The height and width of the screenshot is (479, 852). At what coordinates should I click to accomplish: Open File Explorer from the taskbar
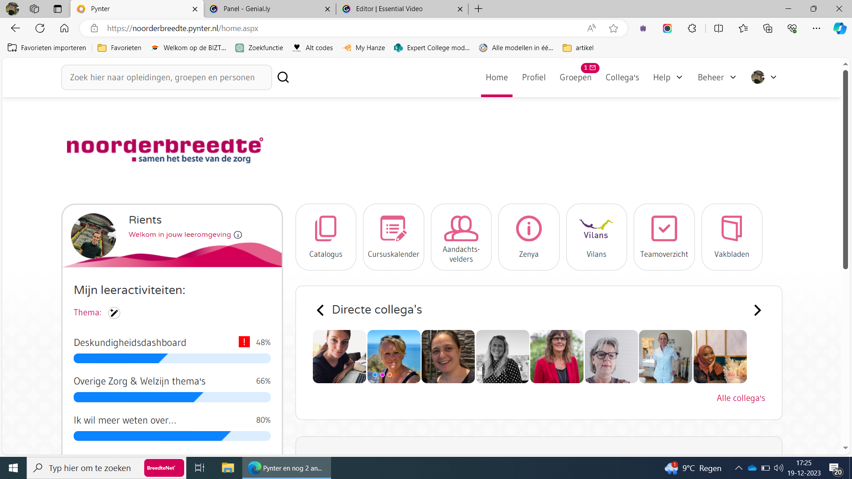pos(228,468)
